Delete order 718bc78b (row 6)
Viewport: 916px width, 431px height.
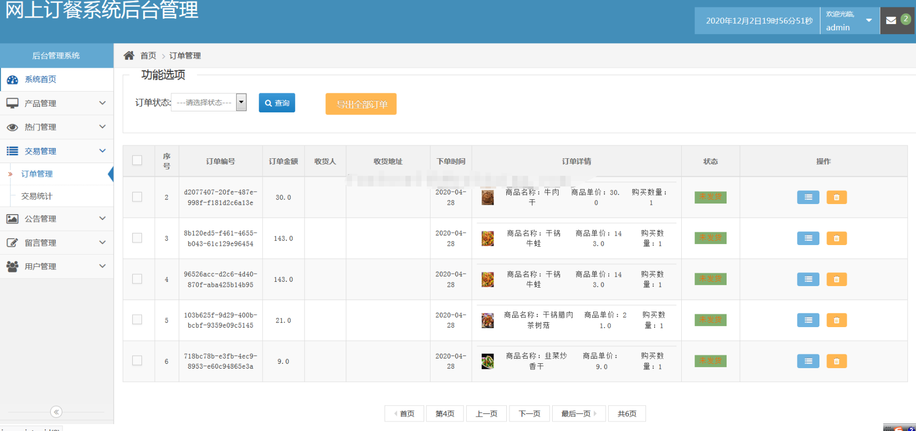tap(837, 361)
